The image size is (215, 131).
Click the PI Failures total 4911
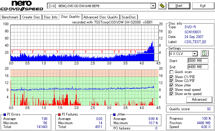click(99, 127)
